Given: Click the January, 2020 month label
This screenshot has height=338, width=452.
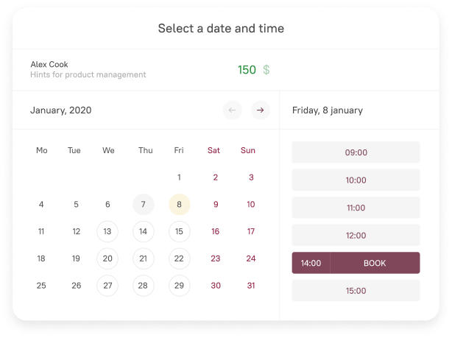Looking at the screenshot, I should pyautogui.click(x=61, y=110).
